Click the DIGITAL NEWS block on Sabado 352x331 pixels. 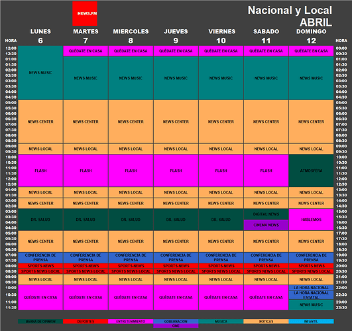pos(266,214)
